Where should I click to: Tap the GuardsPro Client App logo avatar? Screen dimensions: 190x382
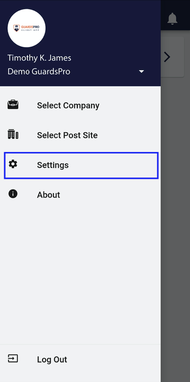pyautogui.click(x=27, y=28)
